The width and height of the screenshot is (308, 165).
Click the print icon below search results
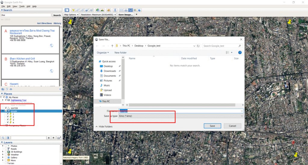coord(11,89)
